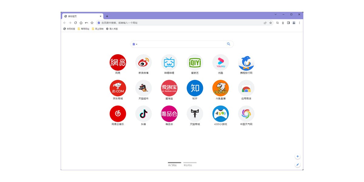Visit the 京东商城 JD.COM shortcut
The image size is (364, 182).
[118, 88]
